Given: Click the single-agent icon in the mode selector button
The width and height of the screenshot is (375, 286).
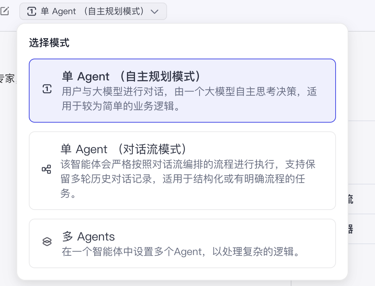Looking at the screenshot, I should point(32,12).
